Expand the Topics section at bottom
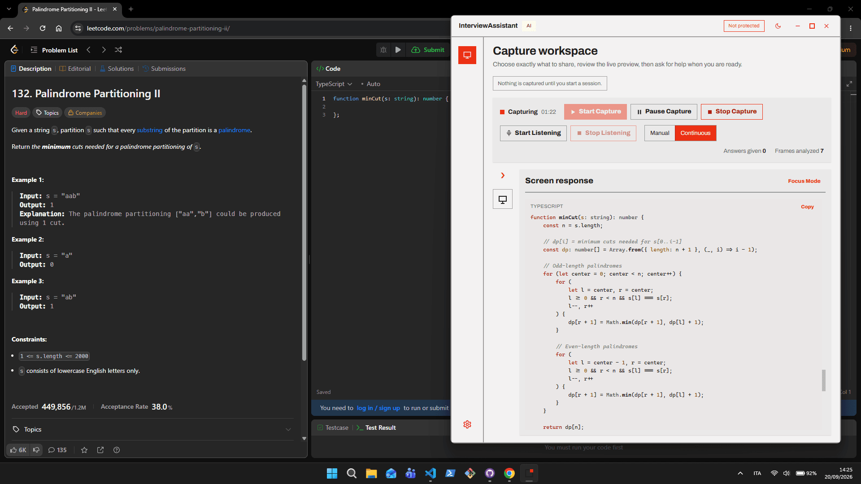Screen dimensions: 861x484 coord(152,429)
